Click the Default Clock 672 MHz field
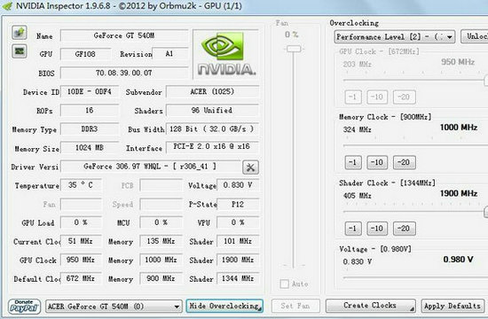488x319 pixels. click(81, 278)
